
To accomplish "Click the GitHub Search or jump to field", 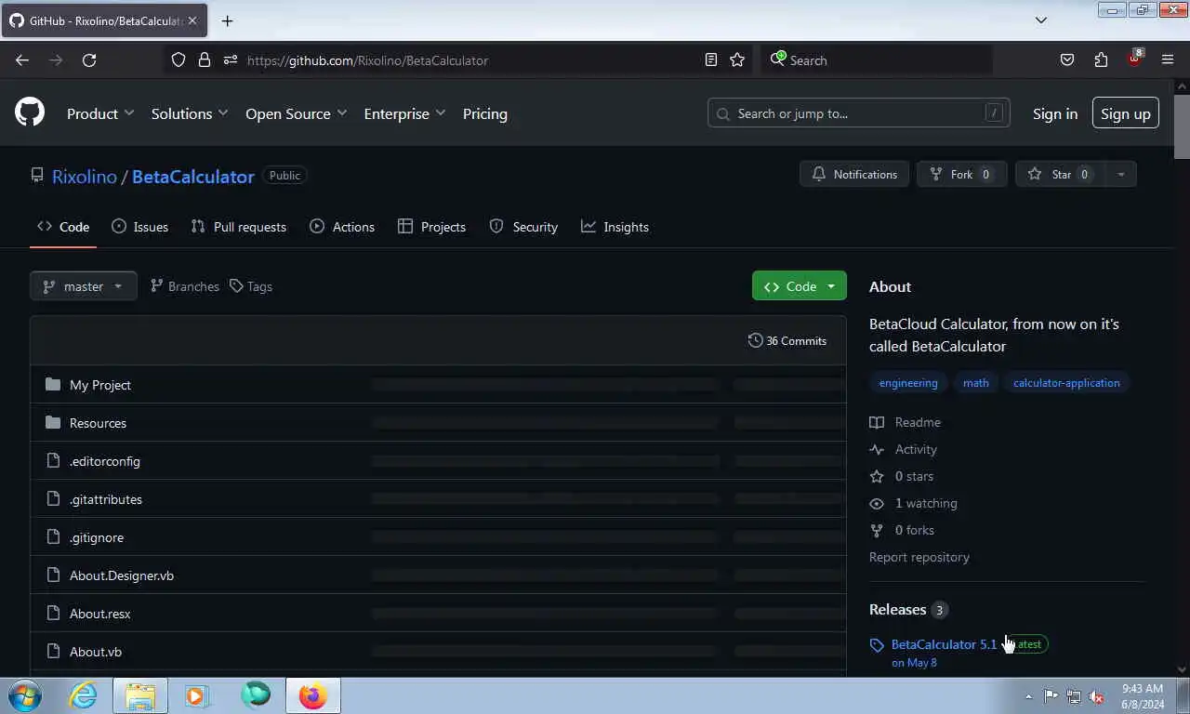I will [x=859, y=113].
